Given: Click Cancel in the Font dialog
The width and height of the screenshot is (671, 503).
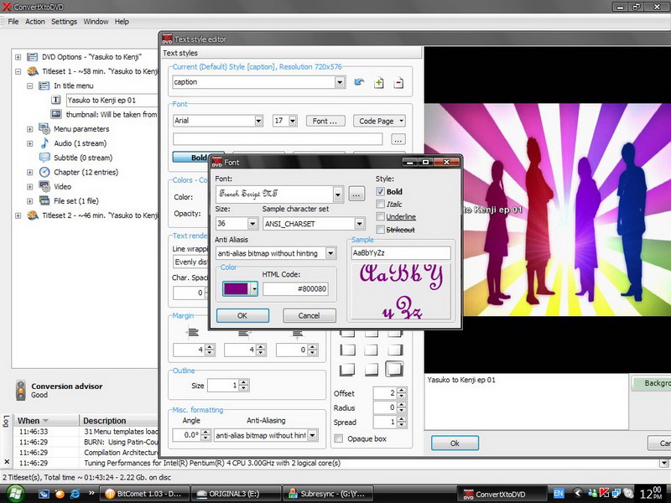Looking at the screenshot, I should pos(309,316).
